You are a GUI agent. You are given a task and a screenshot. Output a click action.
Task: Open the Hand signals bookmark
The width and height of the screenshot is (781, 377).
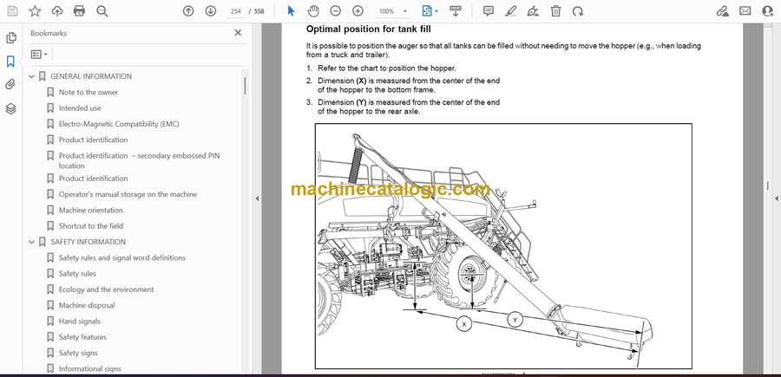coord(80,322)
